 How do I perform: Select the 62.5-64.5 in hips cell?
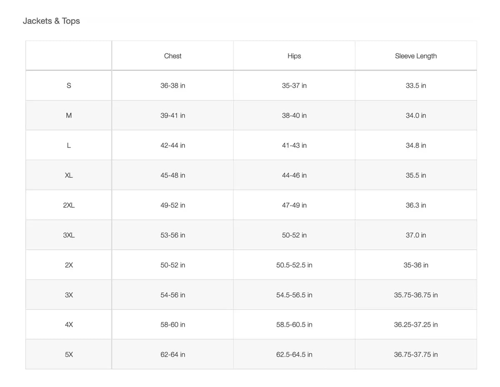(x=294, y=355)
